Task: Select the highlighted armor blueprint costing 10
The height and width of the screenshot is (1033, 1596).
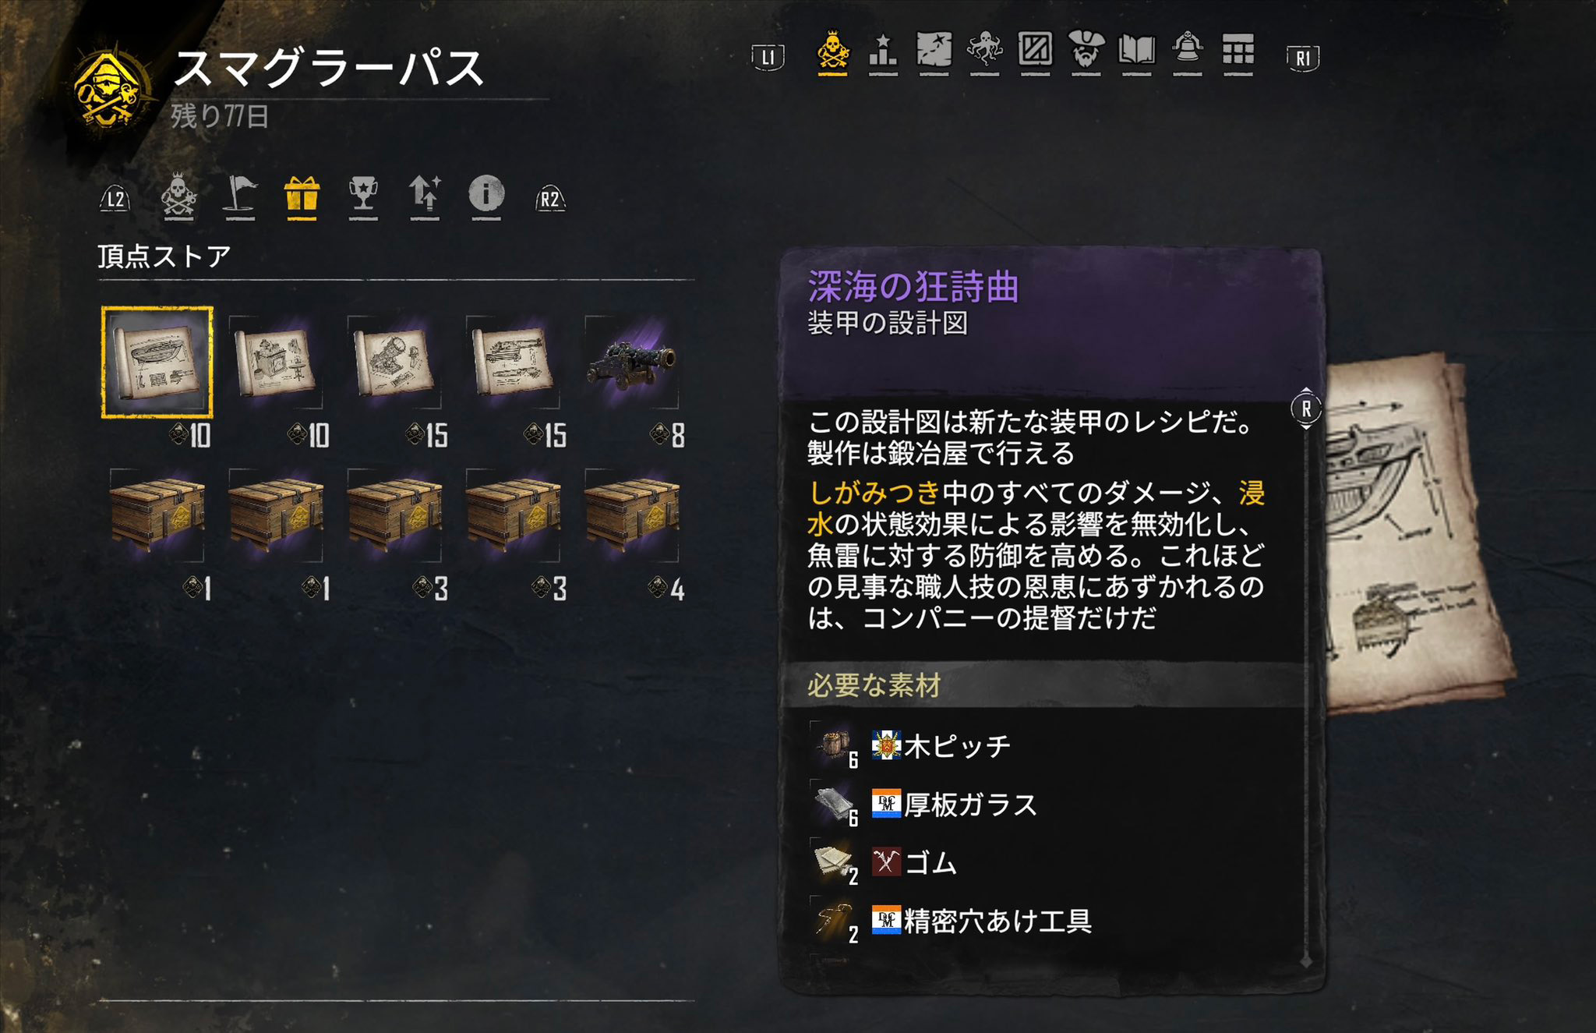Action: pos(157,362)
